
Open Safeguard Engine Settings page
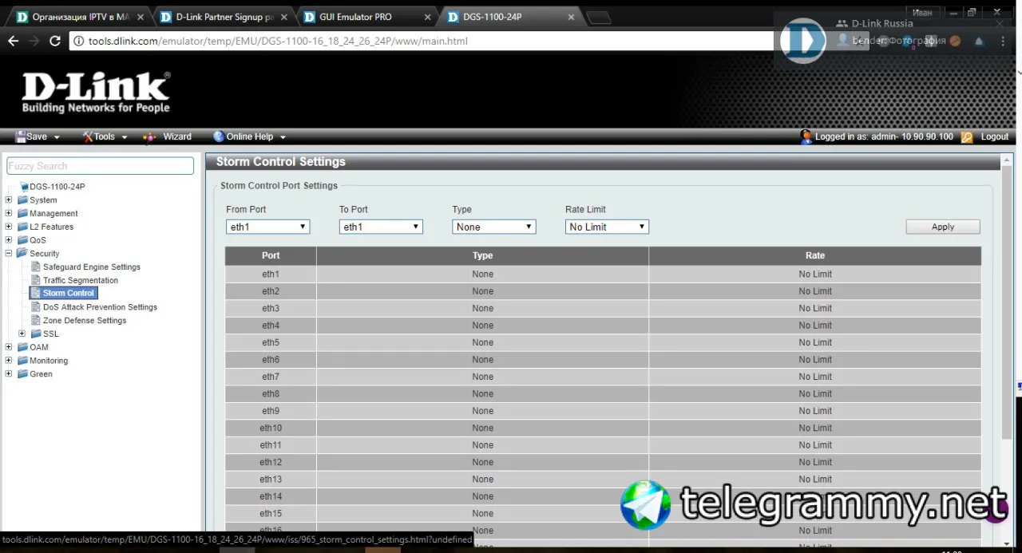(92, 267)
